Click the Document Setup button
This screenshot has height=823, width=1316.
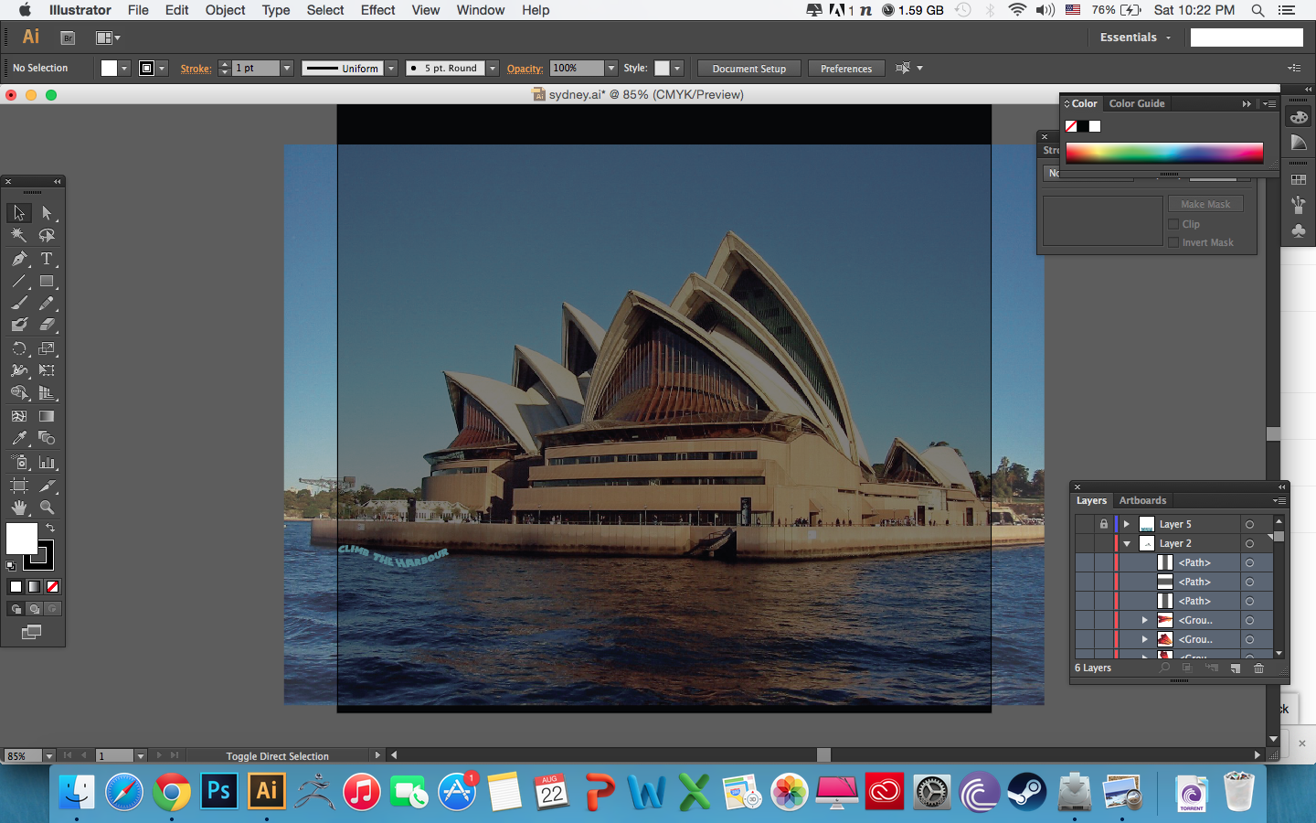(x=748, y=69)
